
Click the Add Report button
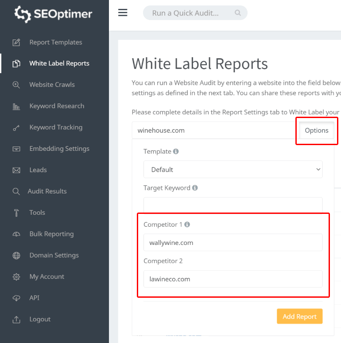click(x=299, y=316)
